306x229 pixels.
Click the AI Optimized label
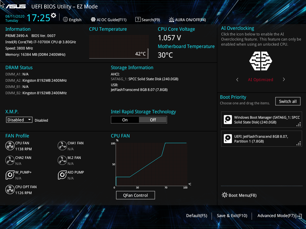[x=261, y=80]
